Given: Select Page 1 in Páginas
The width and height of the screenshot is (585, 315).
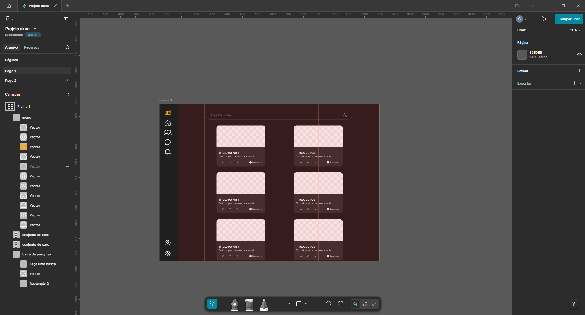Looking at the screenshot, I should coord(37,71).
